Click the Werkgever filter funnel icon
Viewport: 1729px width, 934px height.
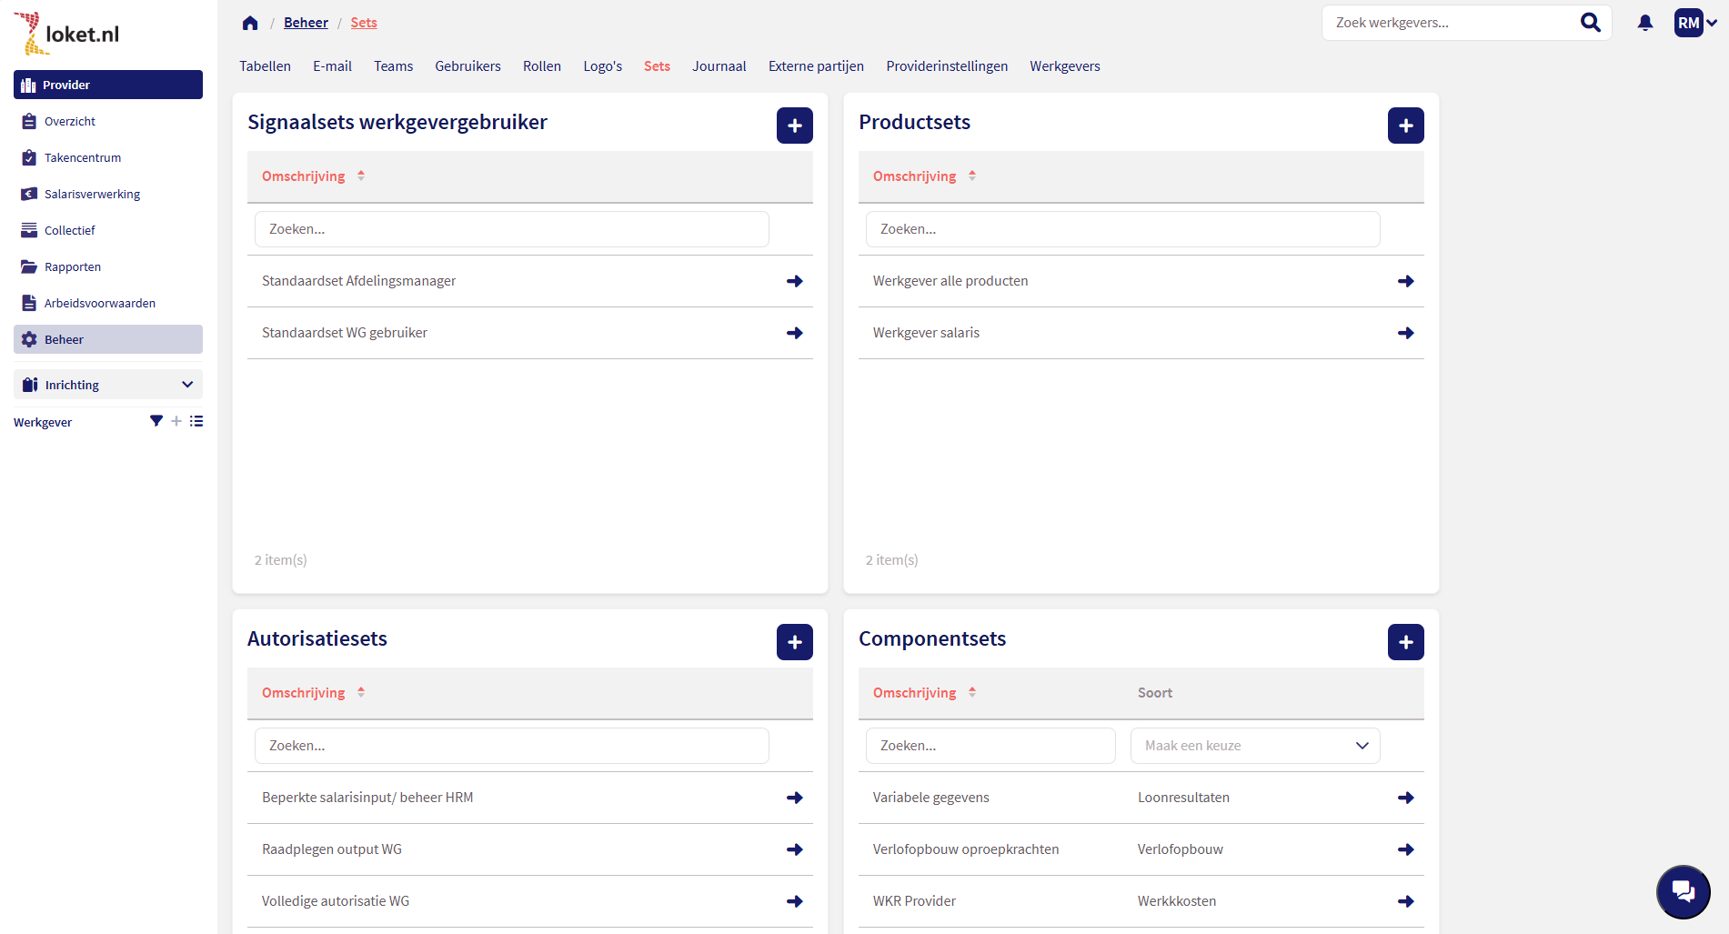[156, 421]
